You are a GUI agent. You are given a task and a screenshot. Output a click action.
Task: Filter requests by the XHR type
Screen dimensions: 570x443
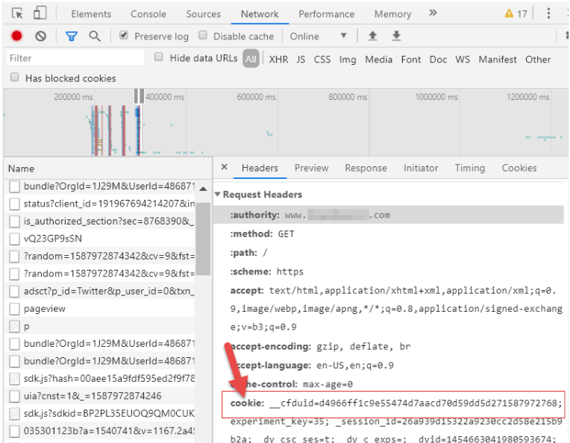(278, 59)
